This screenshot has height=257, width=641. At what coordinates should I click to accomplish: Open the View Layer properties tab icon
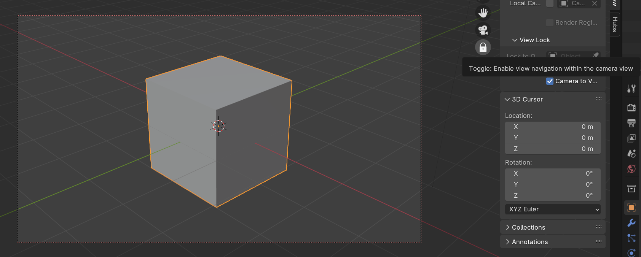[631, 138]
